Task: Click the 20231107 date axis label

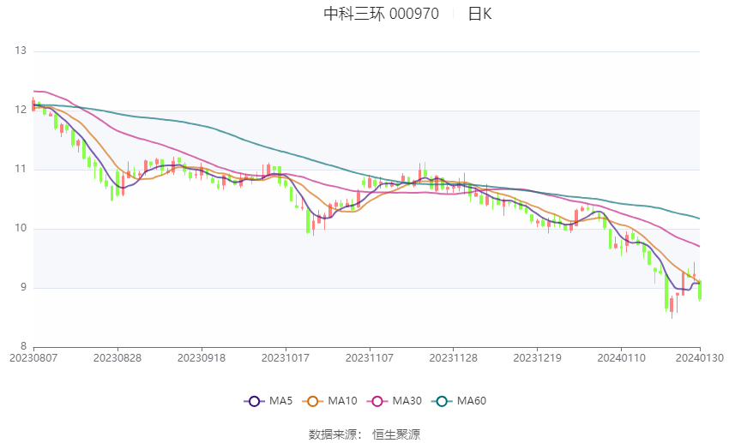Action: (370, 358)
